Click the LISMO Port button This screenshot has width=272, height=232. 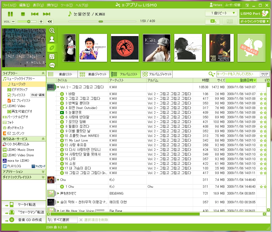(x=255, y=13)
